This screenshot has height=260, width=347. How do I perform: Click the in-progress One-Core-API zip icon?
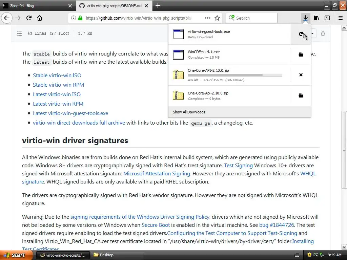pos(178,75)
